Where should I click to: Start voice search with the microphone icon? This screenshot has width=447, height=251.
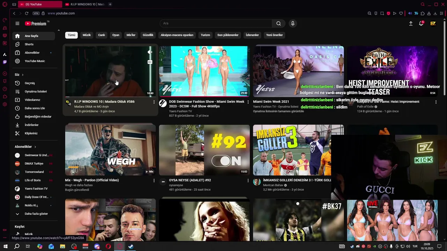click(293, 23)
